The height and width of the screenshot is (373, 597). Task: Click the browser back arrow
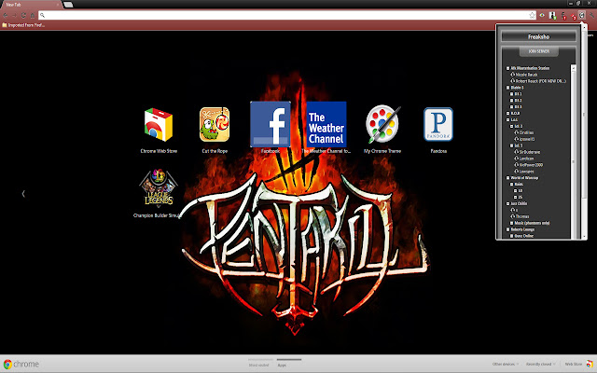(x=6, y=15)
